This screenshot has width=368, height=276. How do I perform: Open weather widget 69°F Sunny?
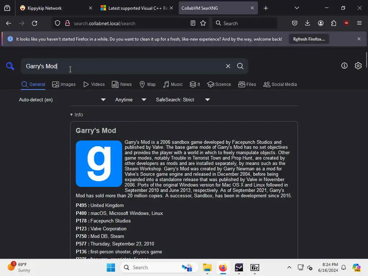pyautogui.click(x=19, y=267)
